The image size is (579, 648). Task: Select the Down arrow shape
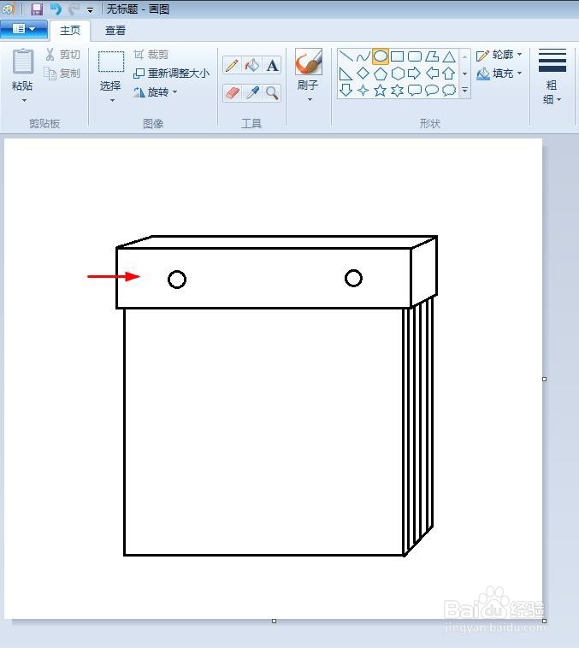pyautogui.click(x=346, y=90)
